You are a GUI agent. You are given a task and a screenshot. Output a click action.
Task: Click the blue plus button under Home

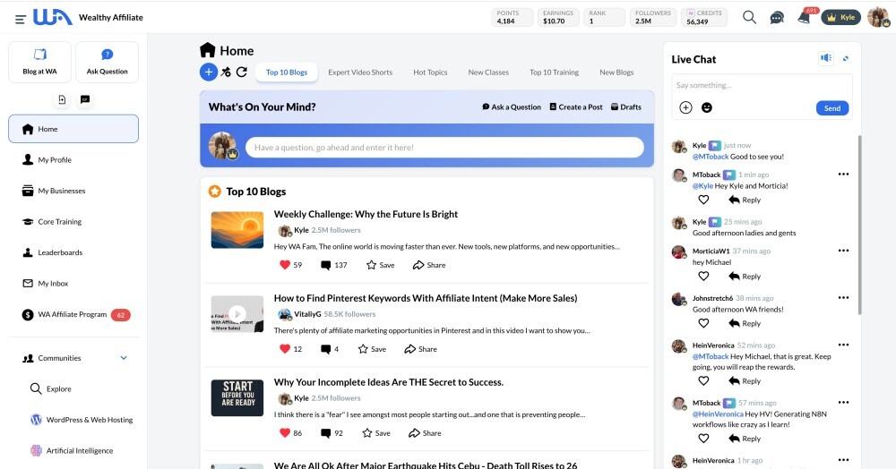(x=208, y=72)
